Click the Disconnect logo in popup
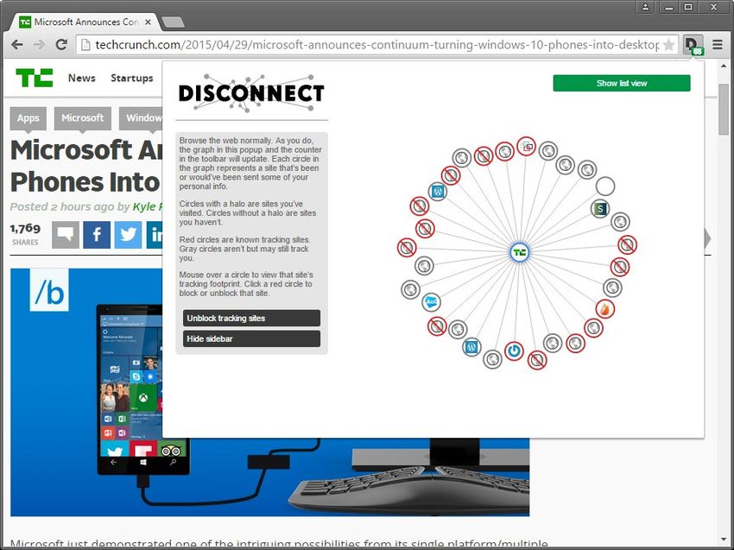The image size is (734, 550). click(251, 93)
